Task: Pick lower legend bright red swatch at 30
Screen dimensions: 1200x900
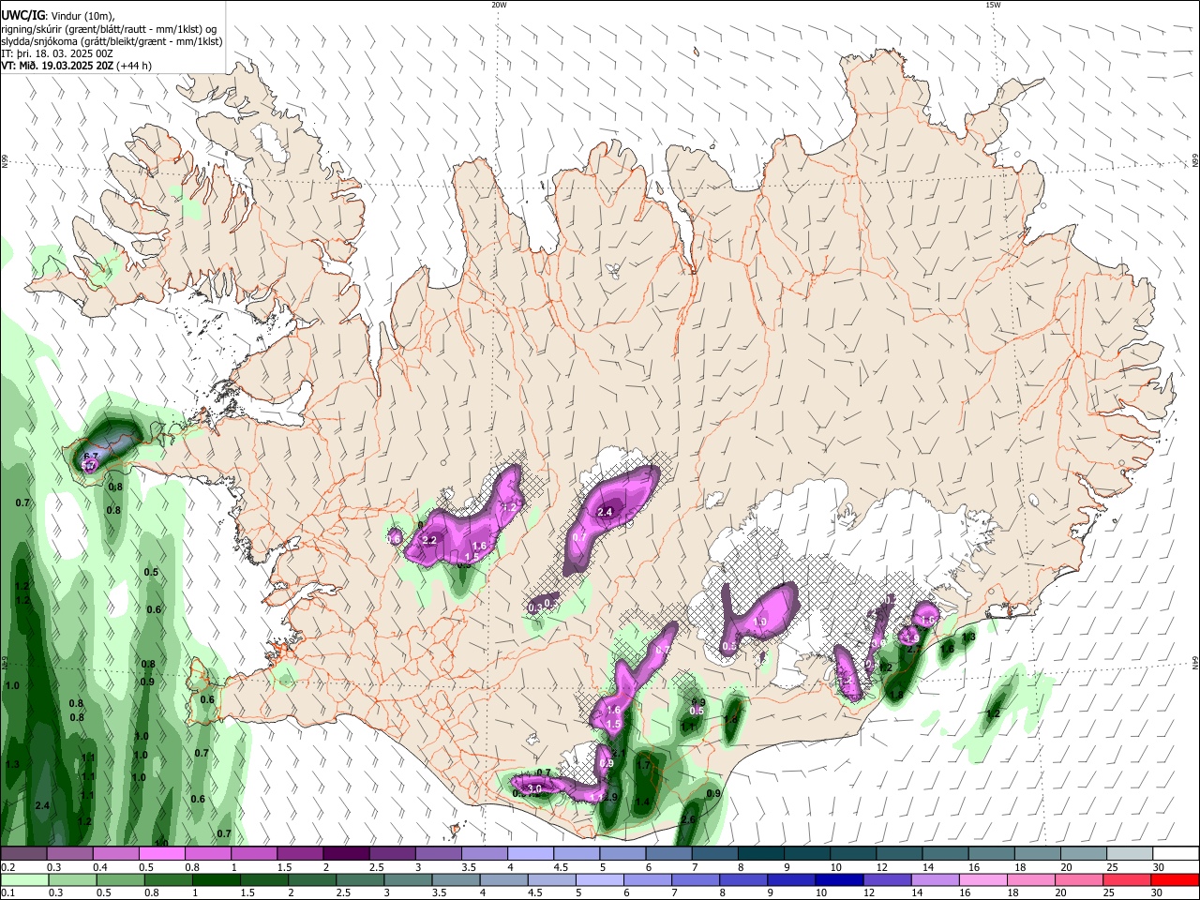Action: 1174,879
